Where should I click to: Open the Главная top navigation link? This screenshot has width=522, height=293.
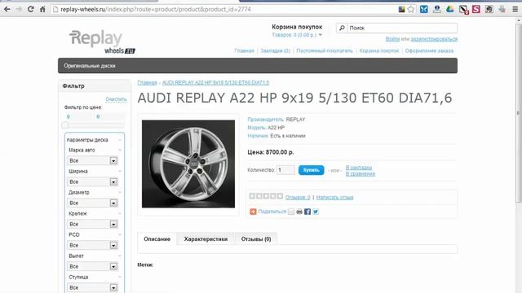[x=244, y=50]
